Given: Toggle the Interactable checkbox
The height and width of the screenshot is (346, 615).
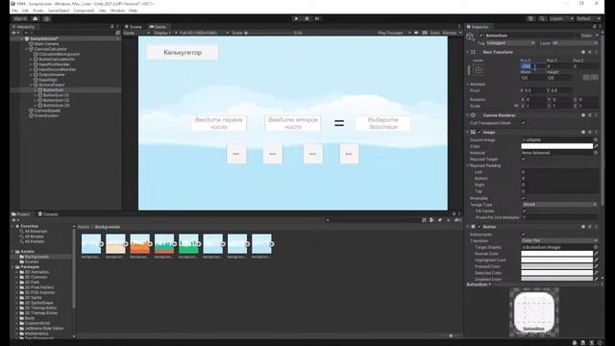Looking at the screenshot, I should click(x=524, y=235).
